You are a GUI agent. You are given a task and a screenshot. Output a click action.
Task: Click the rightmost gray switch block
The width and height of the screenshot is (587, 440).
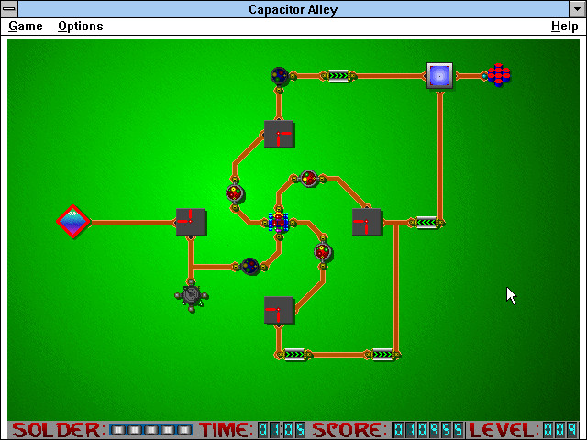coord(367,222)
